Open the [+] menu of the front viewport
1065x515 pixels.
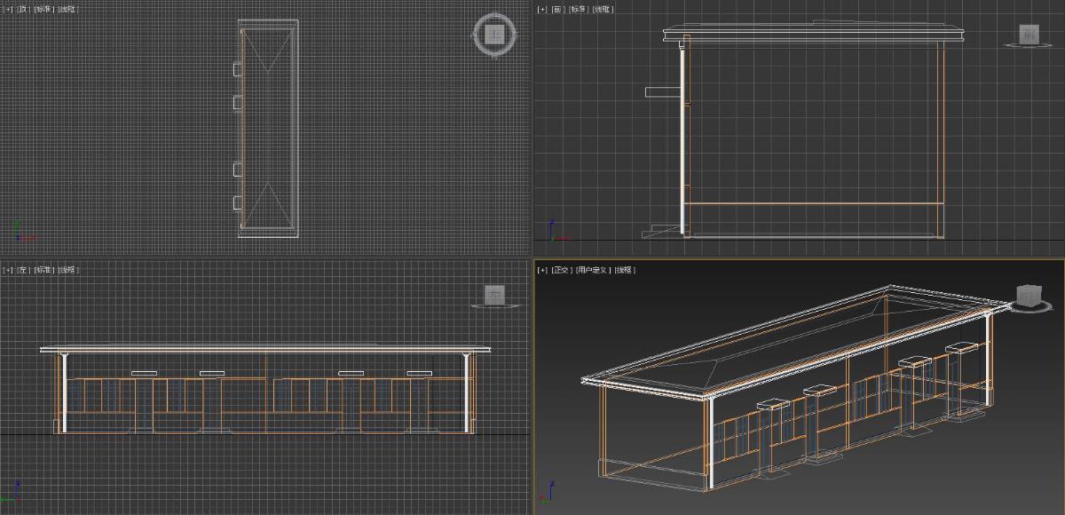541,9
